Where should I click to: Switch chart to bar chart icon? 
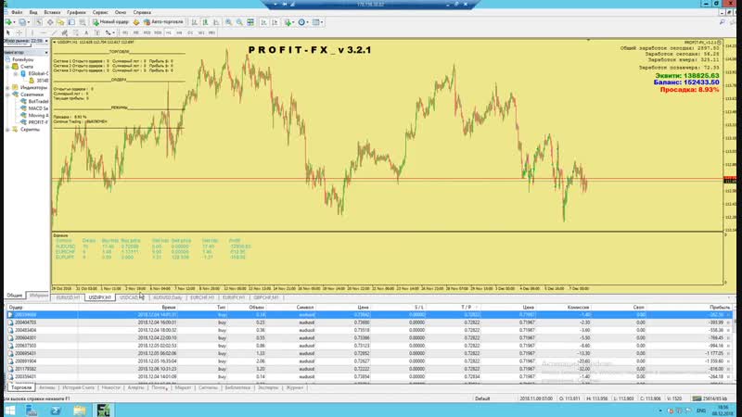(x=195, y=22)
